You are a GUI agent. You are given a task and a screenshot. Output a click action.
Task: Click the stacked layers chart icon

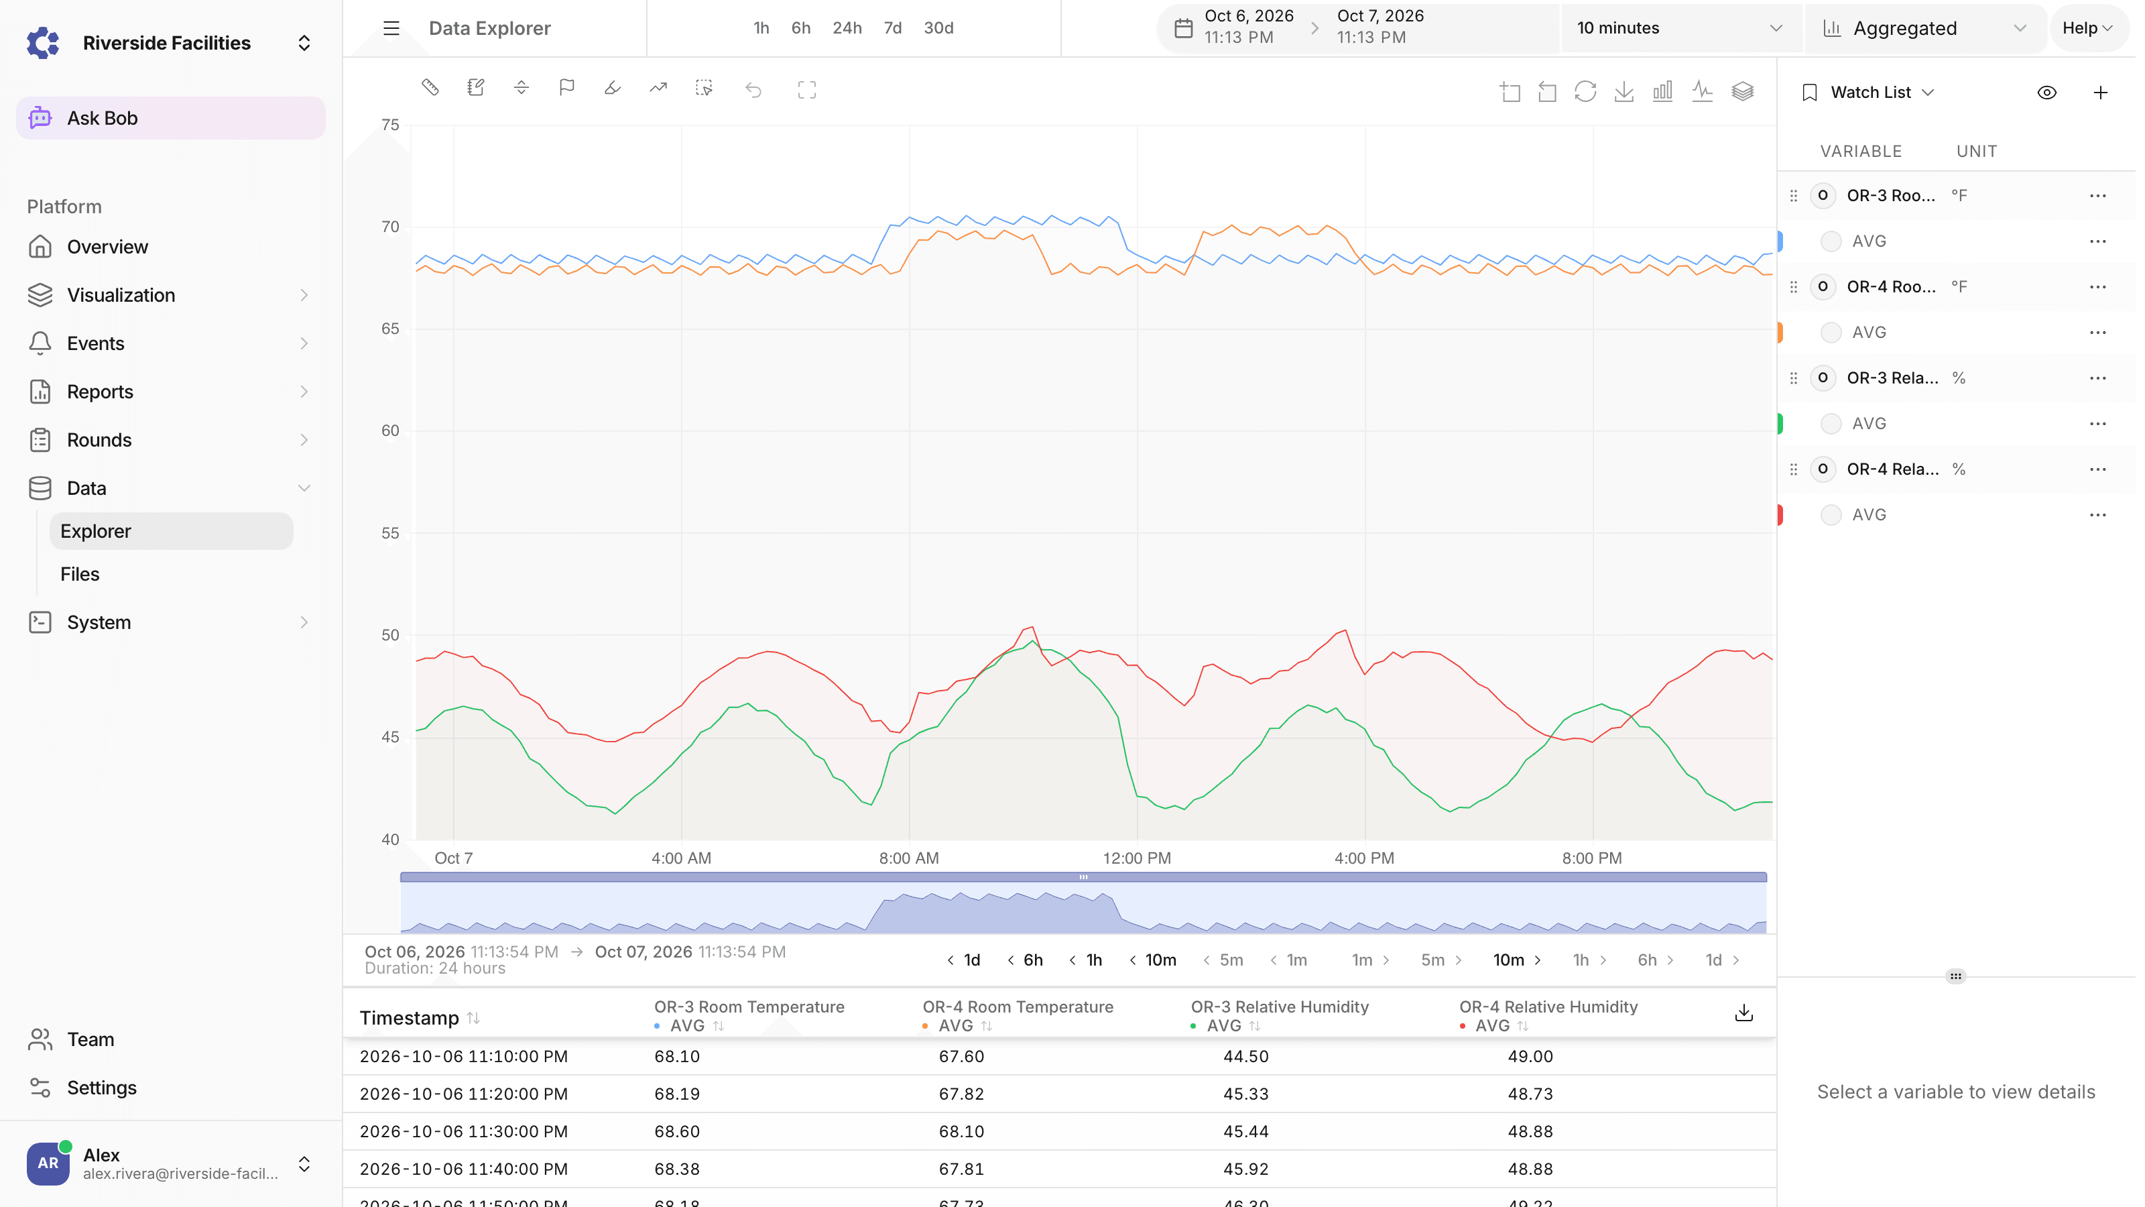(x=1743, y=92)
